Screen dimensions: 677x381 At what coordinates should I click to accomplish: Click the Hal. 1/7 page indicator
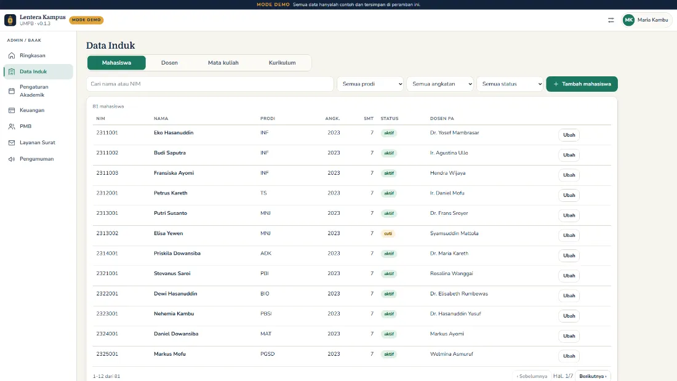(x=563, y=376)
